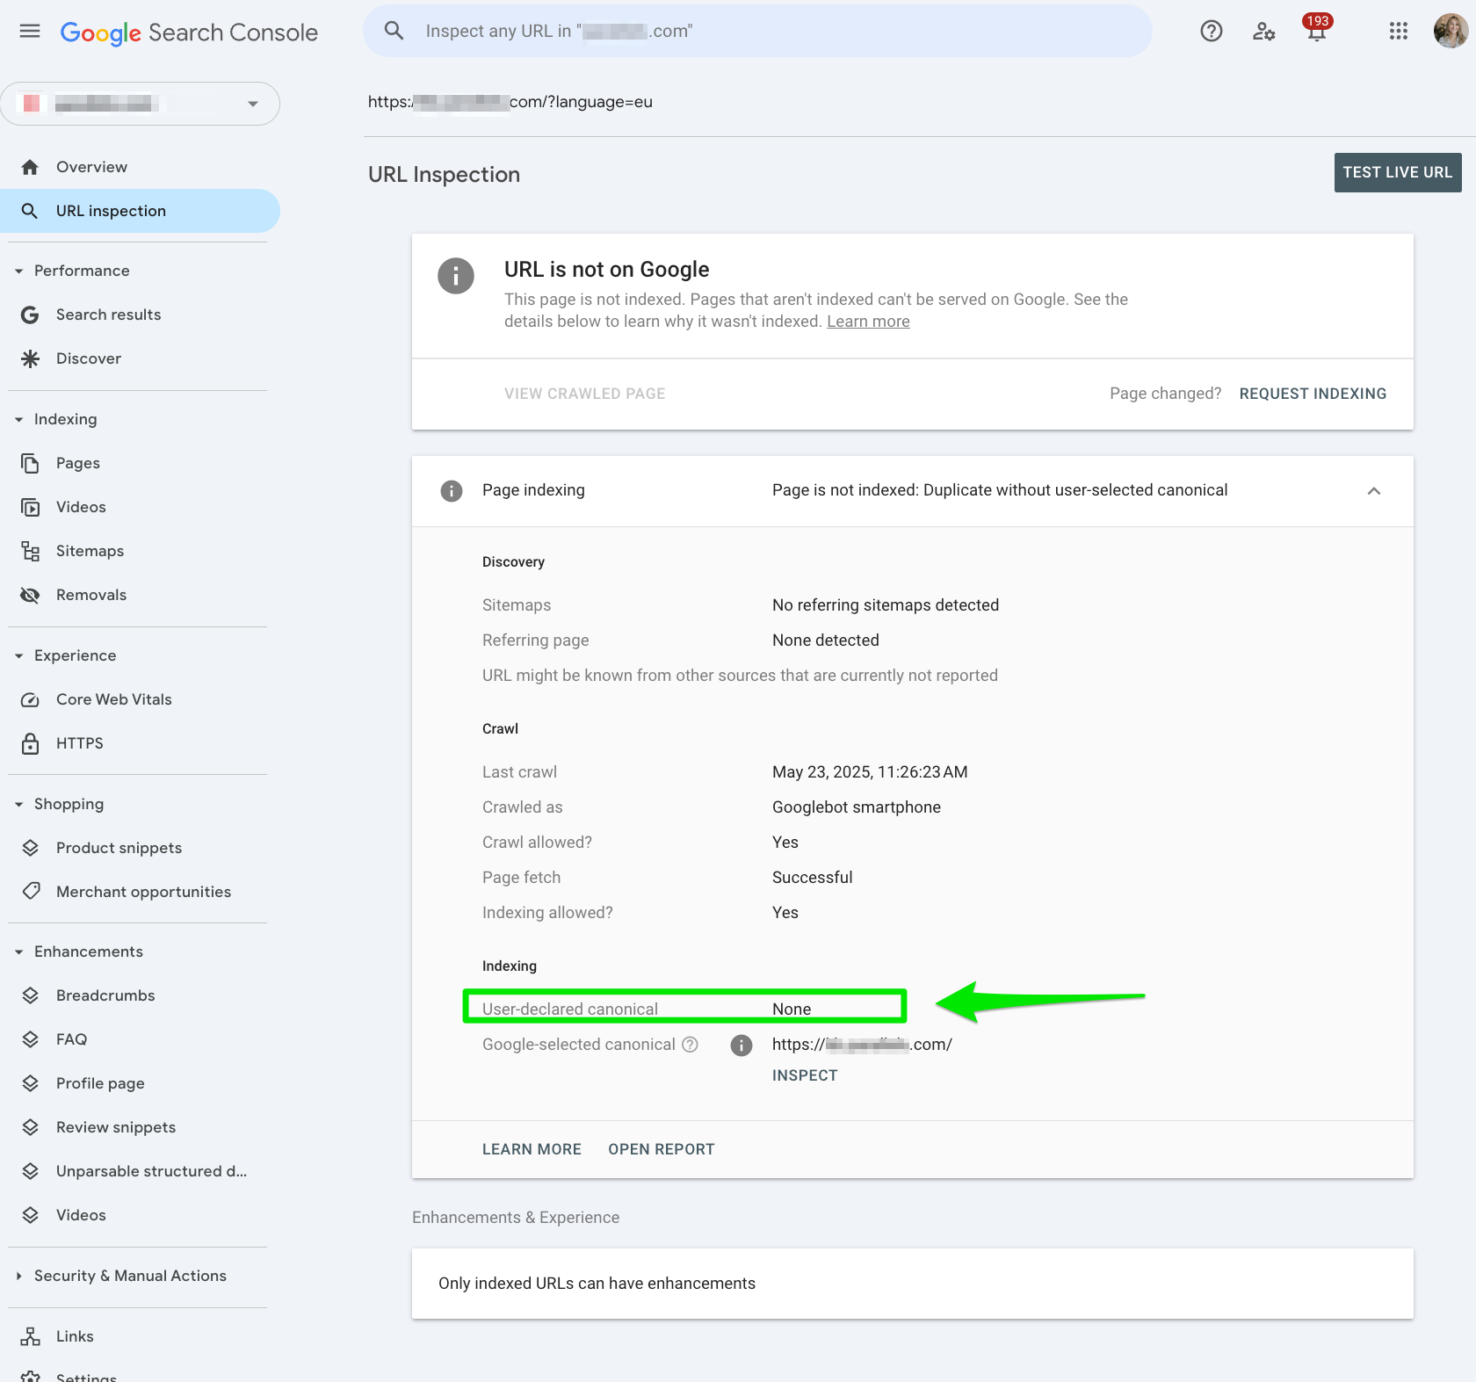Click the Profile page layers icon
The image size is (1476, 1382).
tap(30, 1083)
